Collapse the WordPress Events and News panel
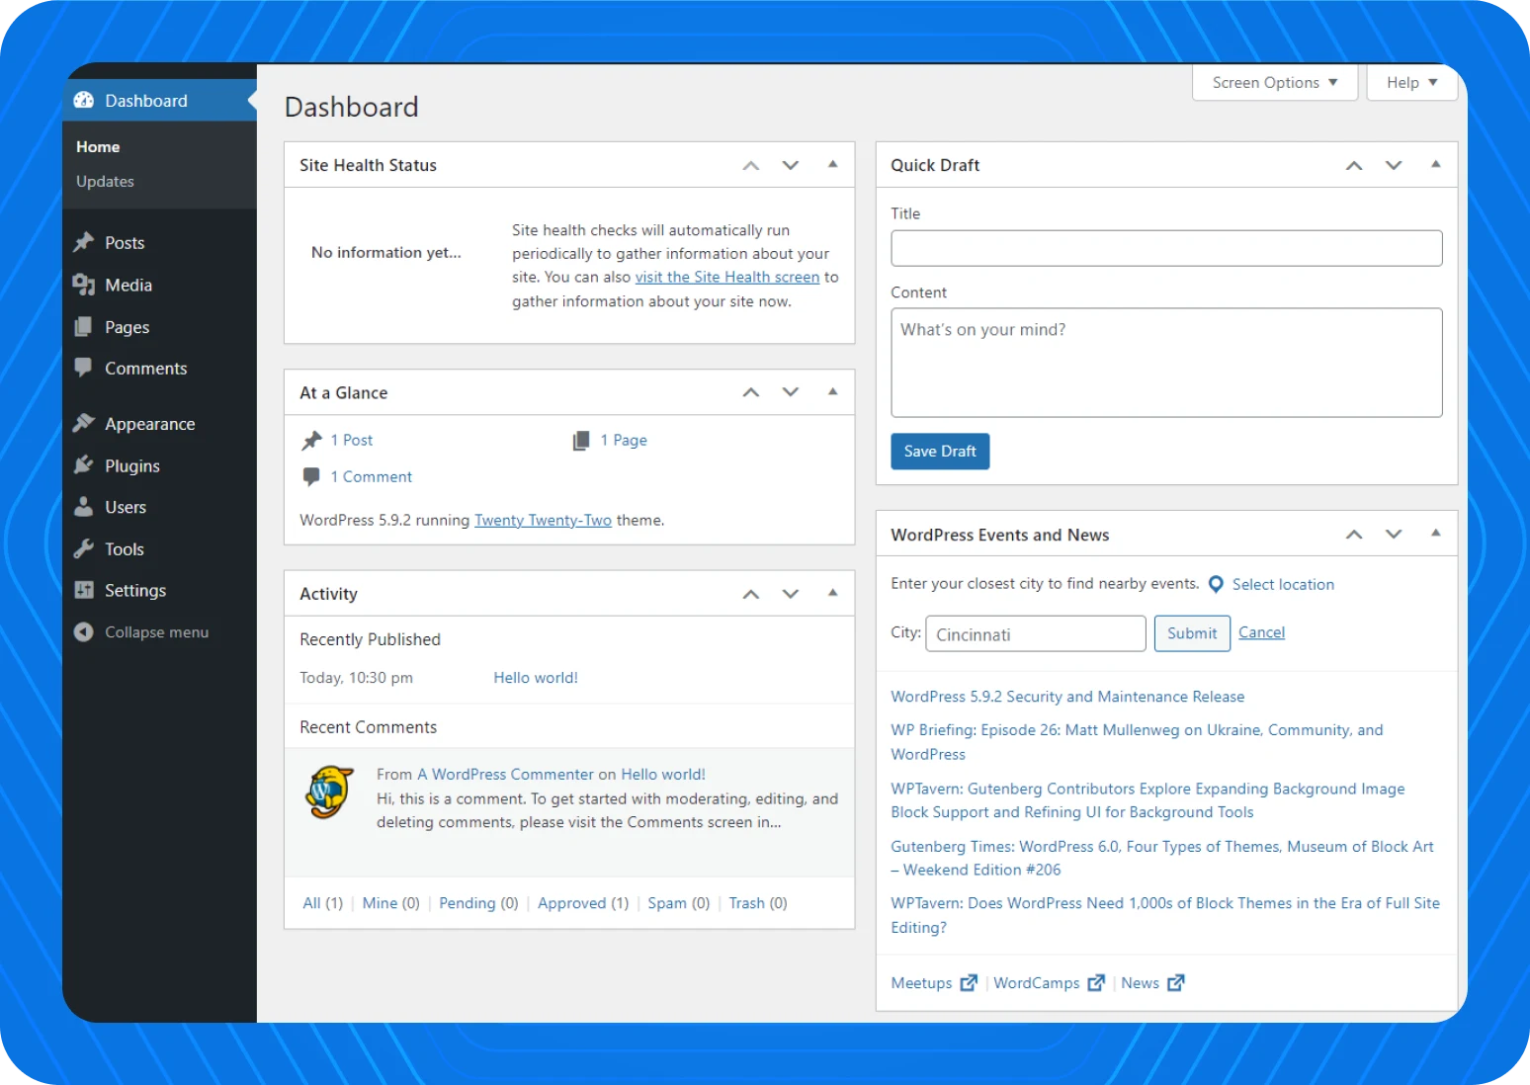The width and height of the screenshot is (1530, 1085). [1436, 533]
